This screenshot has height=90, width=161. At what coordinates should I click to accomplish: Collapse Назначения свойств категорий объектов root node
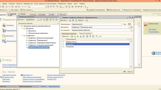click(x=19, y=26)
